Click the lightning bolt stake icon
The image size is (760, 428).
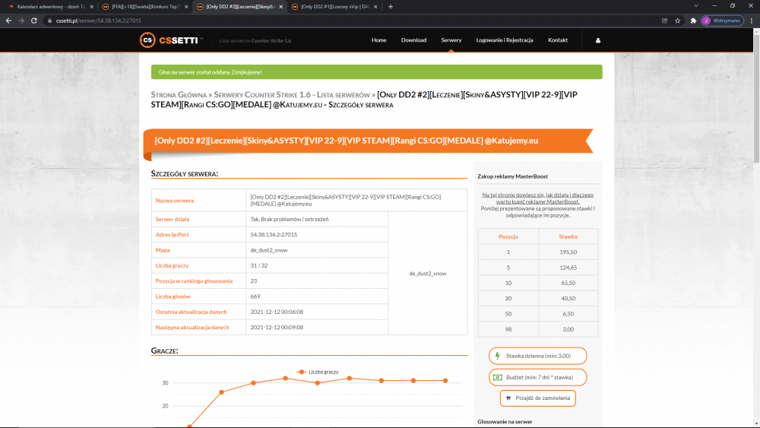497,356
